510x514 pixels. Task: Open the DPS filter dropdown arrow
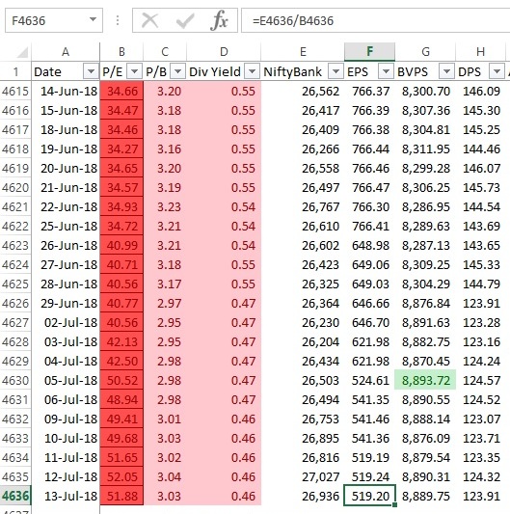497,71
